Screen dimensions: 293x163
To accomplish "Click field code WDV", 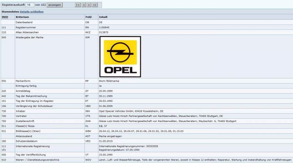I will click(x=88, y=160).
